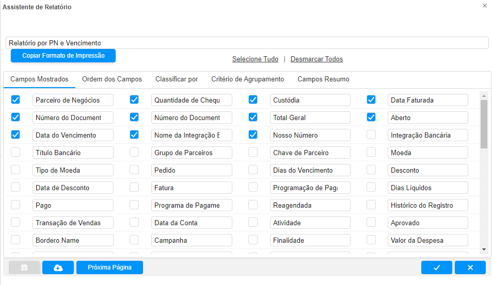Click the cloud download icon button
The image size is (492, 285).
point(58,267)
